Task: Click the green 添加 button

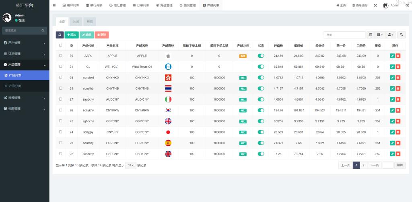Action: [x=72, y=35]
